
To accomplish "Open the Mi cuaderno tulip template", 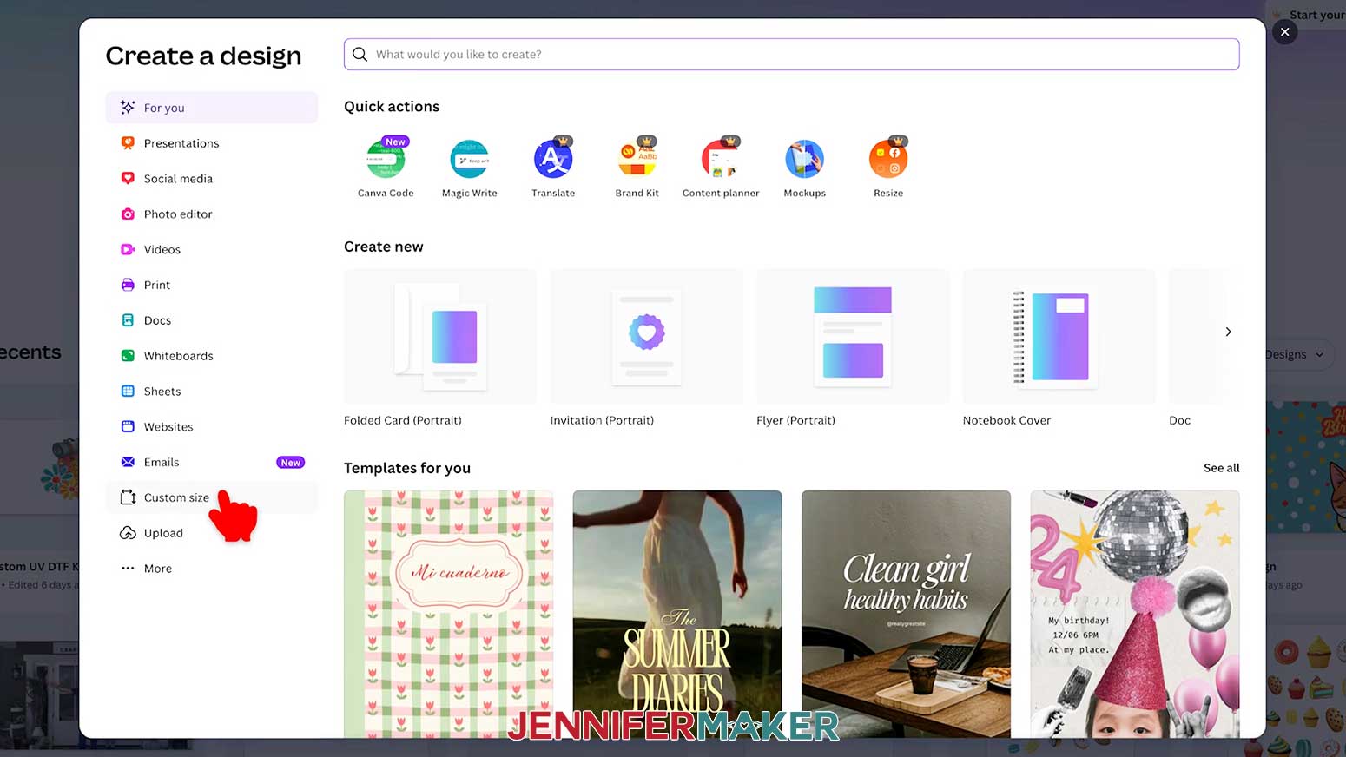I will [448, 614].
